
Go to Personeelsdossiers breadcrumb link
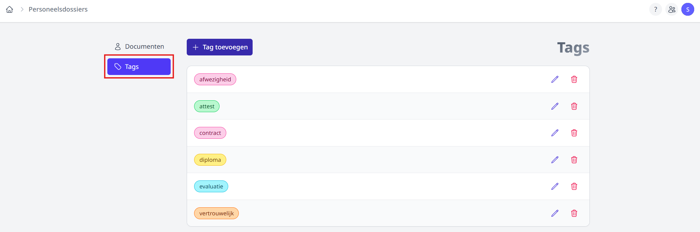point(58,10)
